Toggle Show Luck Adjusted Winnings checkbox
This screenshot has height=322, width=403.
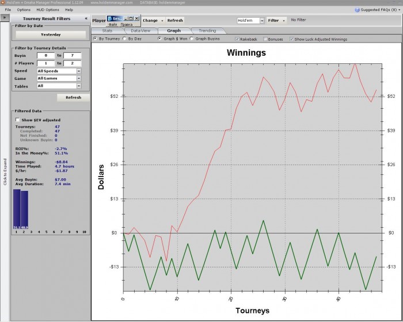(292, 39)
